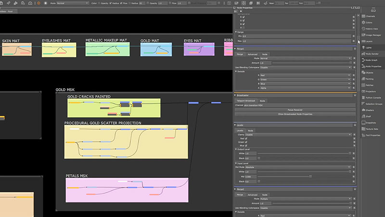Collapse the Output Level section
This screenshot has width=385, height=217.
click(x=236, y=149)
